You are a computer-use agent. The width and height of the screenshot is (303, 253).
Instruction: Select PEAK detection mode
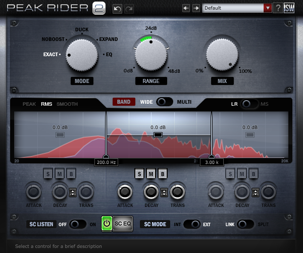pos(29,104)
